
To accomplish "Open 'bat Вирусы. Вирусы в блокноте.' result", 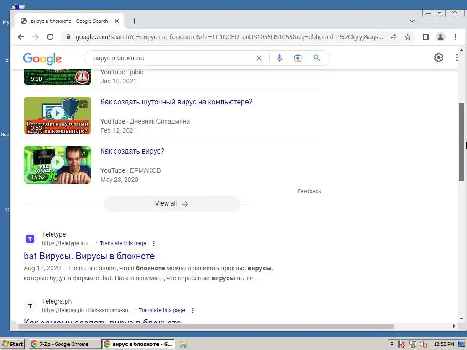I will (90, 256).
